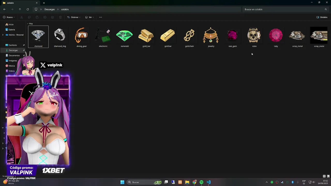The image size is (331, 186).
Task: Select the diamond image file
Action: click(x=38, y=37)
